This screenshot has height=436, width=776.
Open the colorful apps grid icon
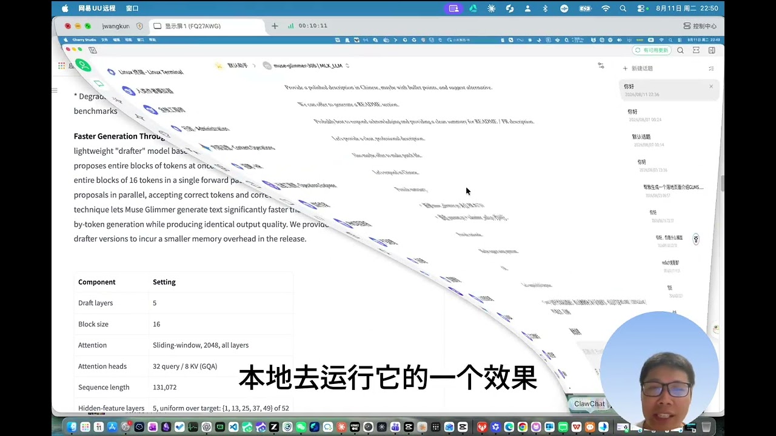pos(62,65)
